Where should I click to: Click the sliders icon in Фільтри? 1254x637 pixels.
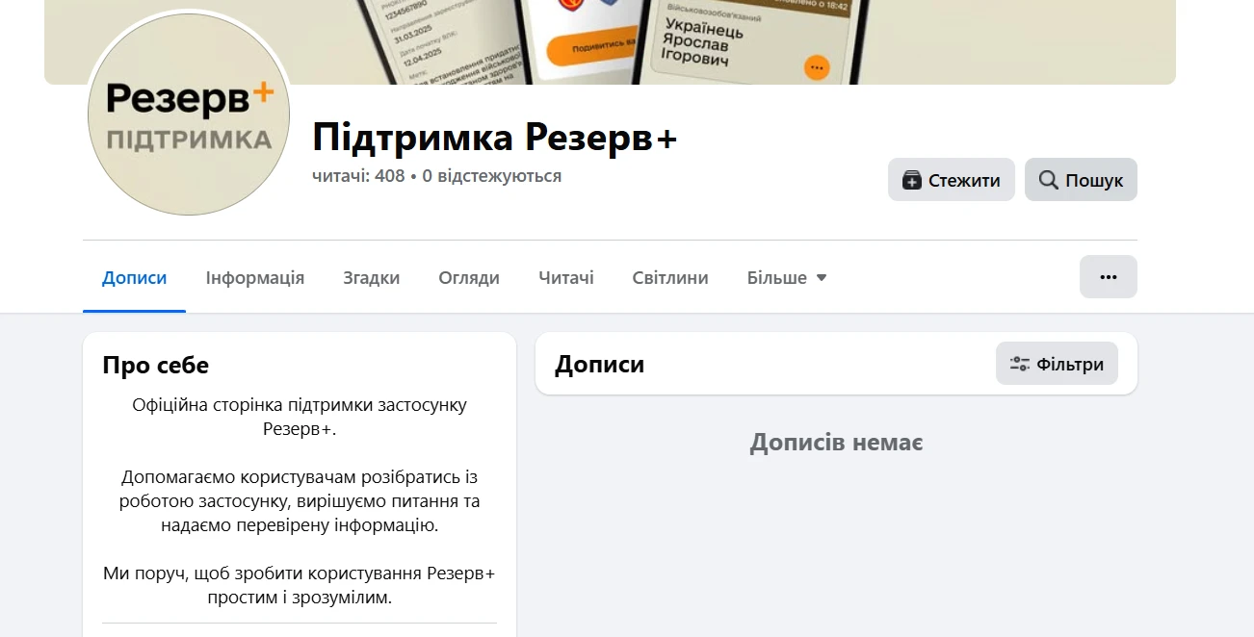[x=1019, y=364]
